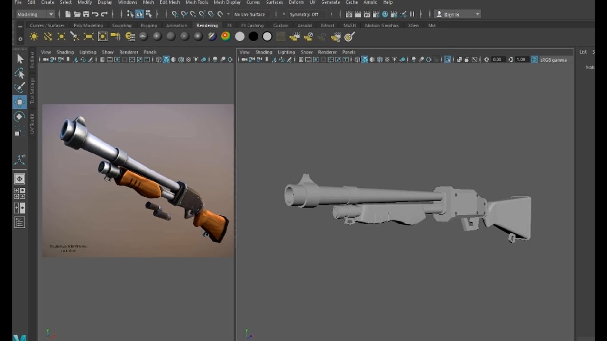Image resolution: width=607 pixels, height=341 pixels.
Task: Open the Outliner layout button in toolbox
Action: [19, 223]
